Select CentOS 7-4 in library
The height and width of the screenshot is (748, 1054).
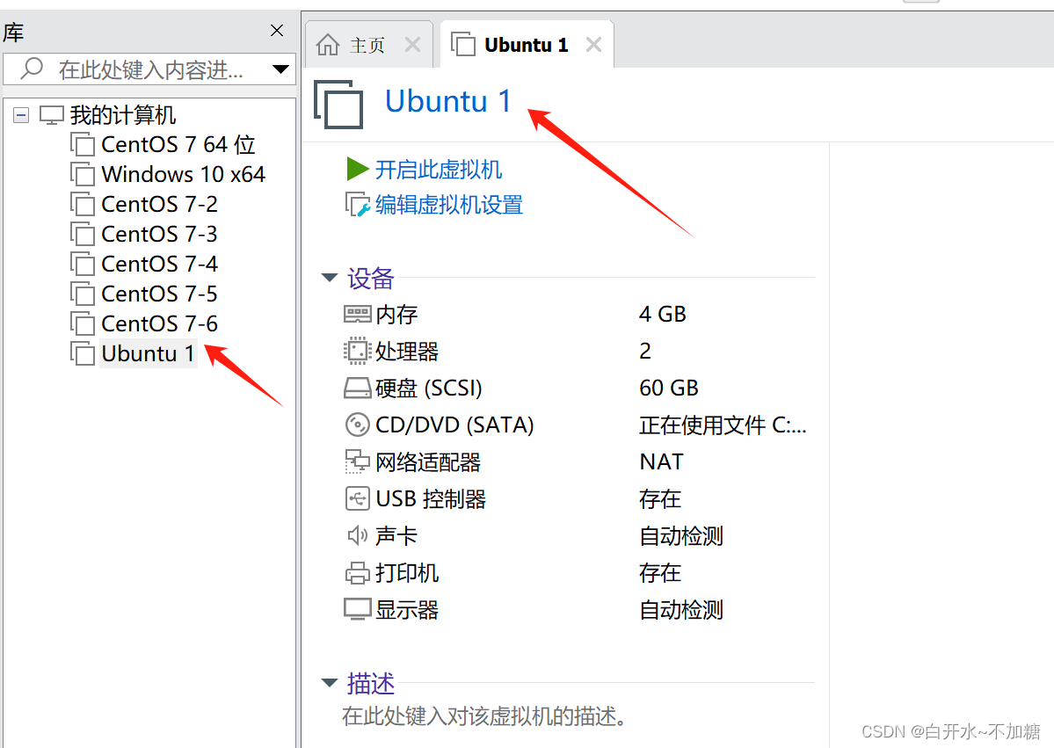pyautogui.click(x=159, y=264)
